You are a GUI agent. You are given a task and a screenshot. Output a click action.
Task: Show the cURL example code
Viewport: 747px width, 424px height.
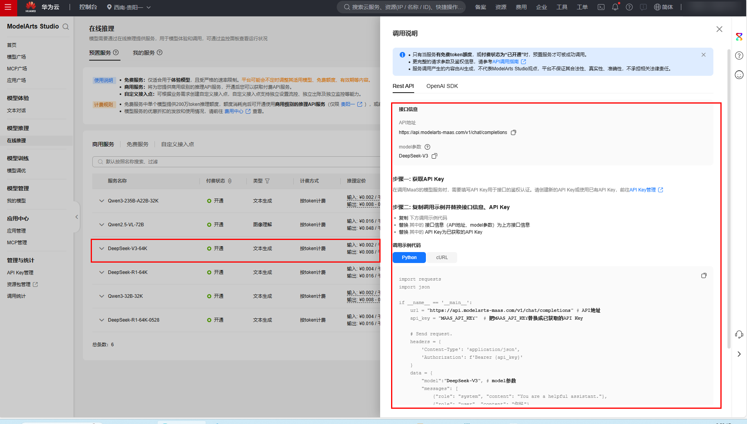pos(442,258)
